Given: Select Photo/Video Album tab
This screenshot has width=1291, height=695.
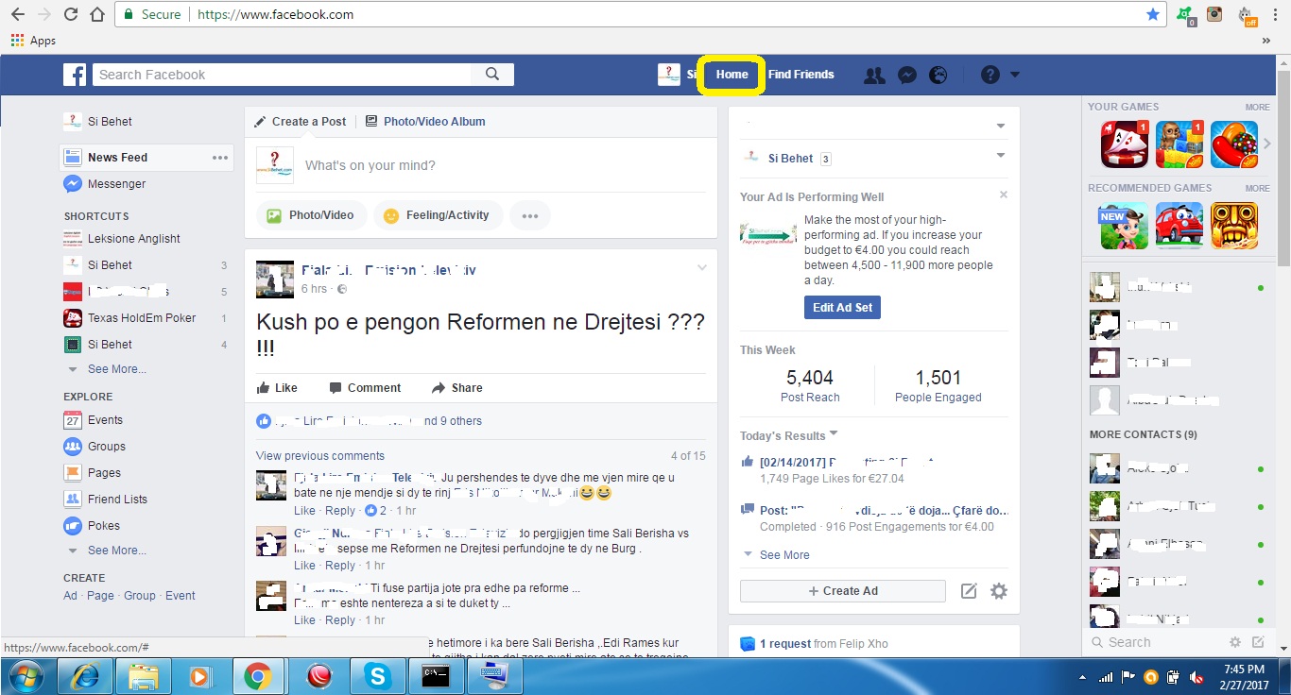Looking at the screenshot, I should point(425,122).
